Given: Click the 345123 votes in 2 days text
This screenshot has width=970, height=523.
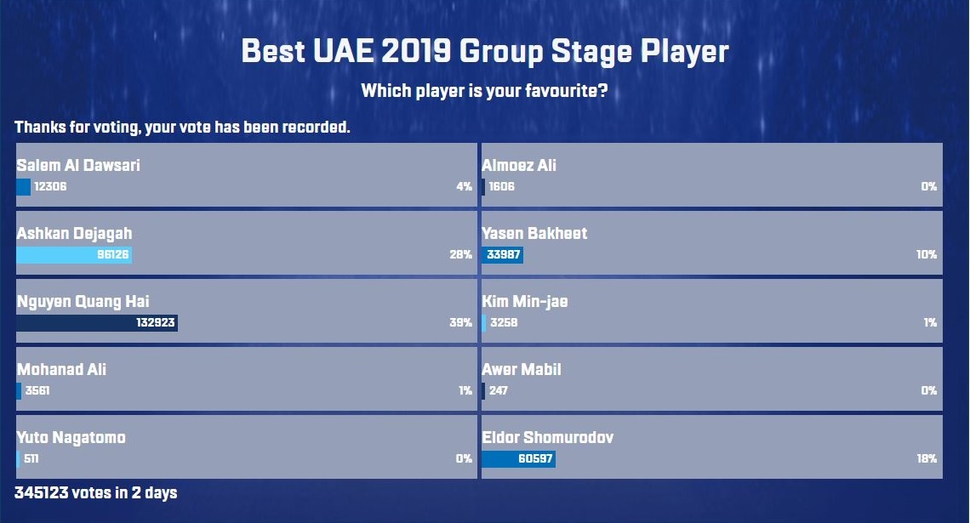Looking at the screenshot, I should tap(96, 492).
